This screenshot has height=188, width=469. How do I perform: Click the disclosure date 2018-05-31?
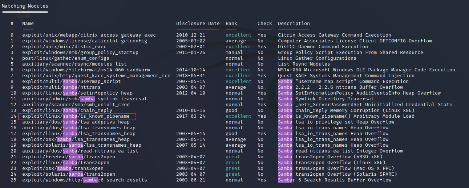pos(191,76)
